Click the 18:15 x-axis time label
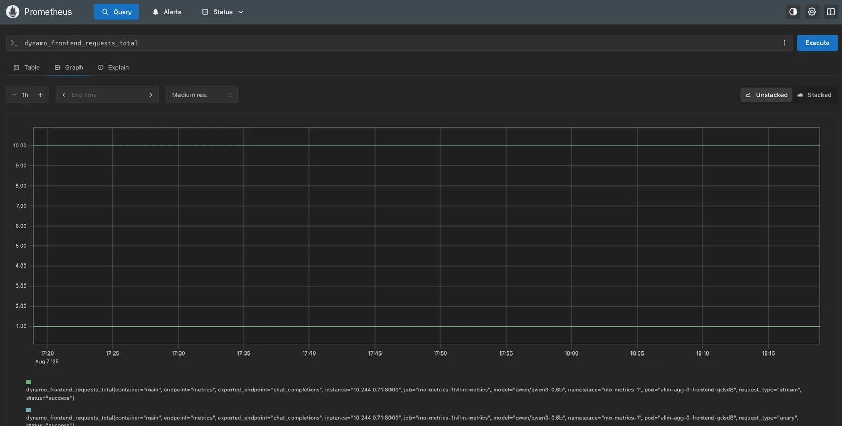Screen dimensions: 842x426 (x=768, y=353)
